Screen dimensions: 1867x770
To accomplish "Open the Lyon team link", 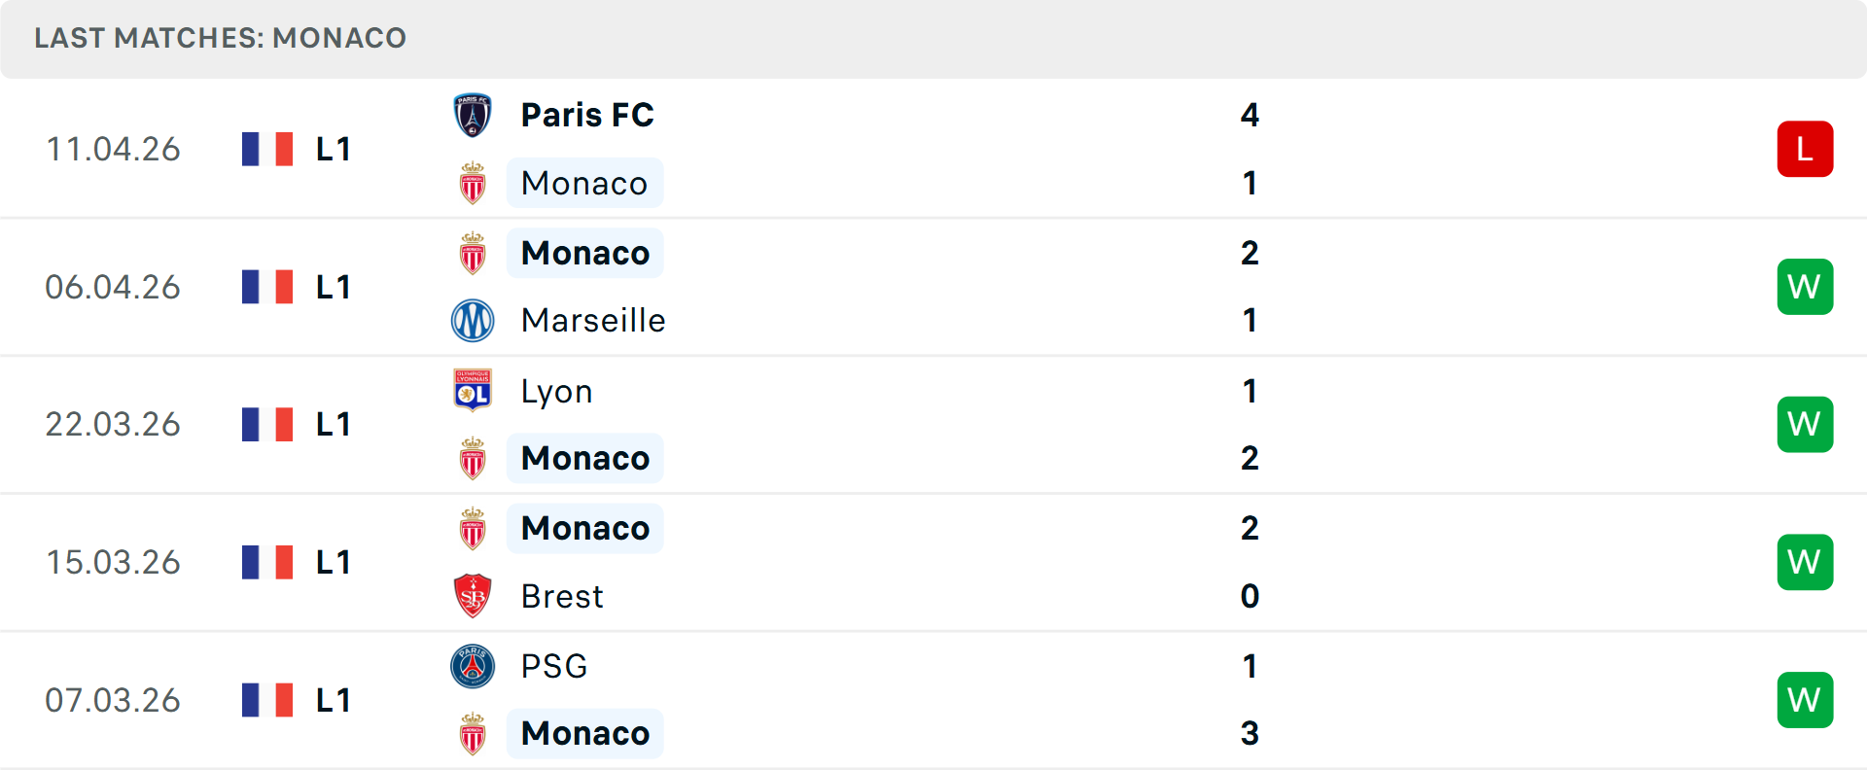I will pos(556,391).
